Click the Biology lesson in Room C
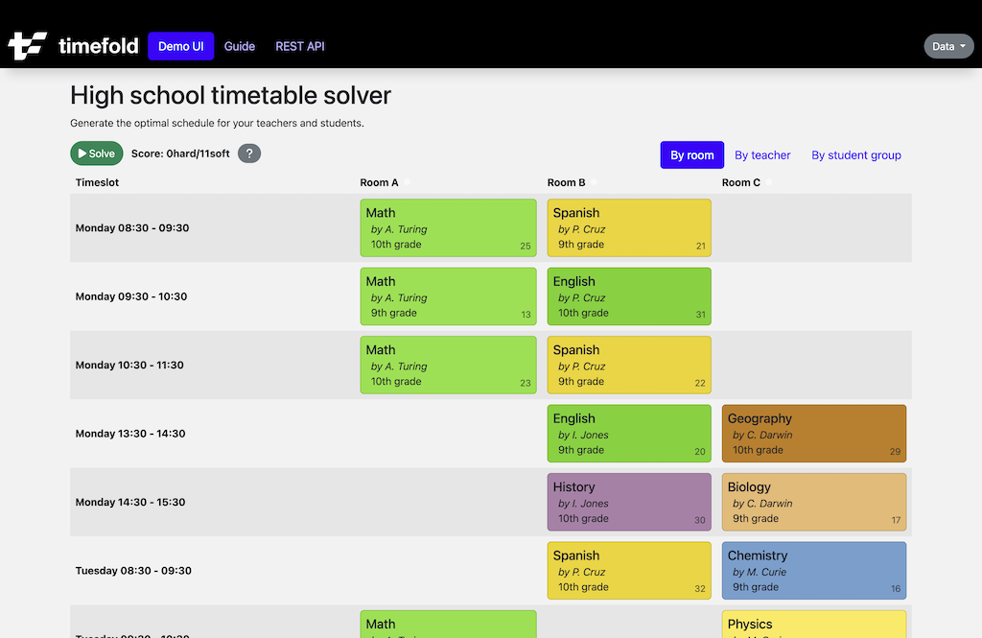Image resolution: width=982 pixels, height=638 pixels. [813, 502]
